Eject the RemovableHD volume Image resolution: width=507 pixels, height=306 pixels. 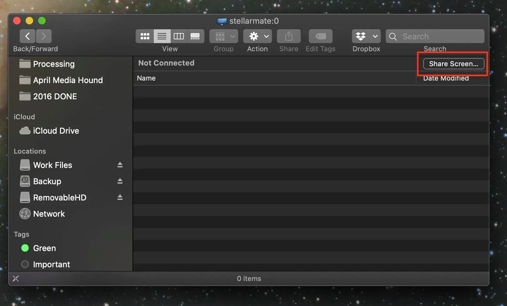point(120,197)
